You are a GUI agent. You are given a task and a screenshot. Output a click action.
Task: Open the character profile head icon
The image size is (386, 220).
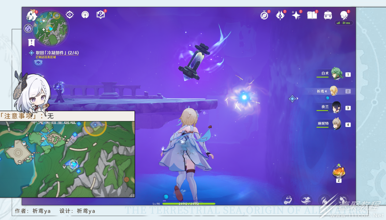tap(344, 15)
